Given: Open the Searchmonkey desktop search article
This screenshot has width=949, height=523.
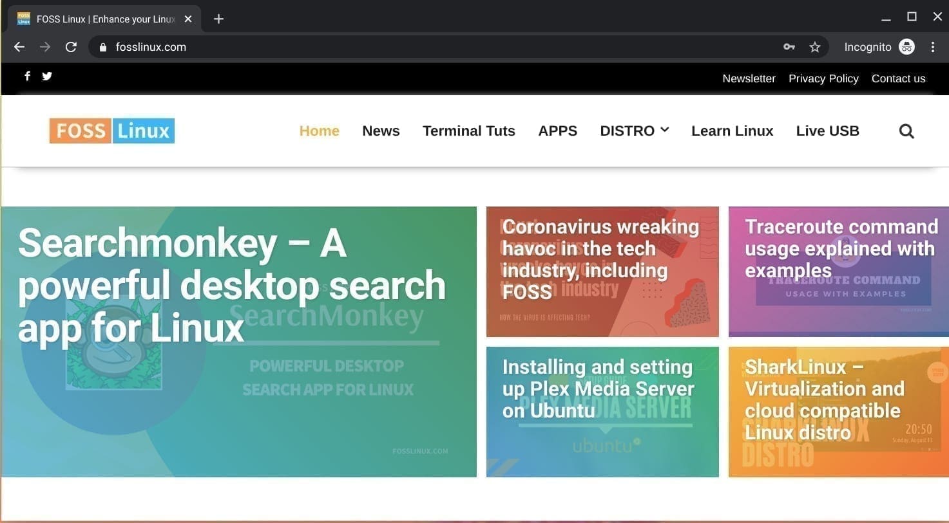Looking at the screenshot, I should (239, 342).
